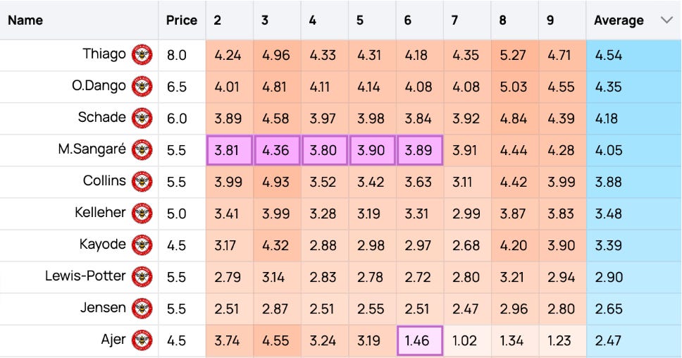
Task: Deselect M.Sangaré's highlighted 3.81 gameweek 2 cell
Action: click(229, 150)
